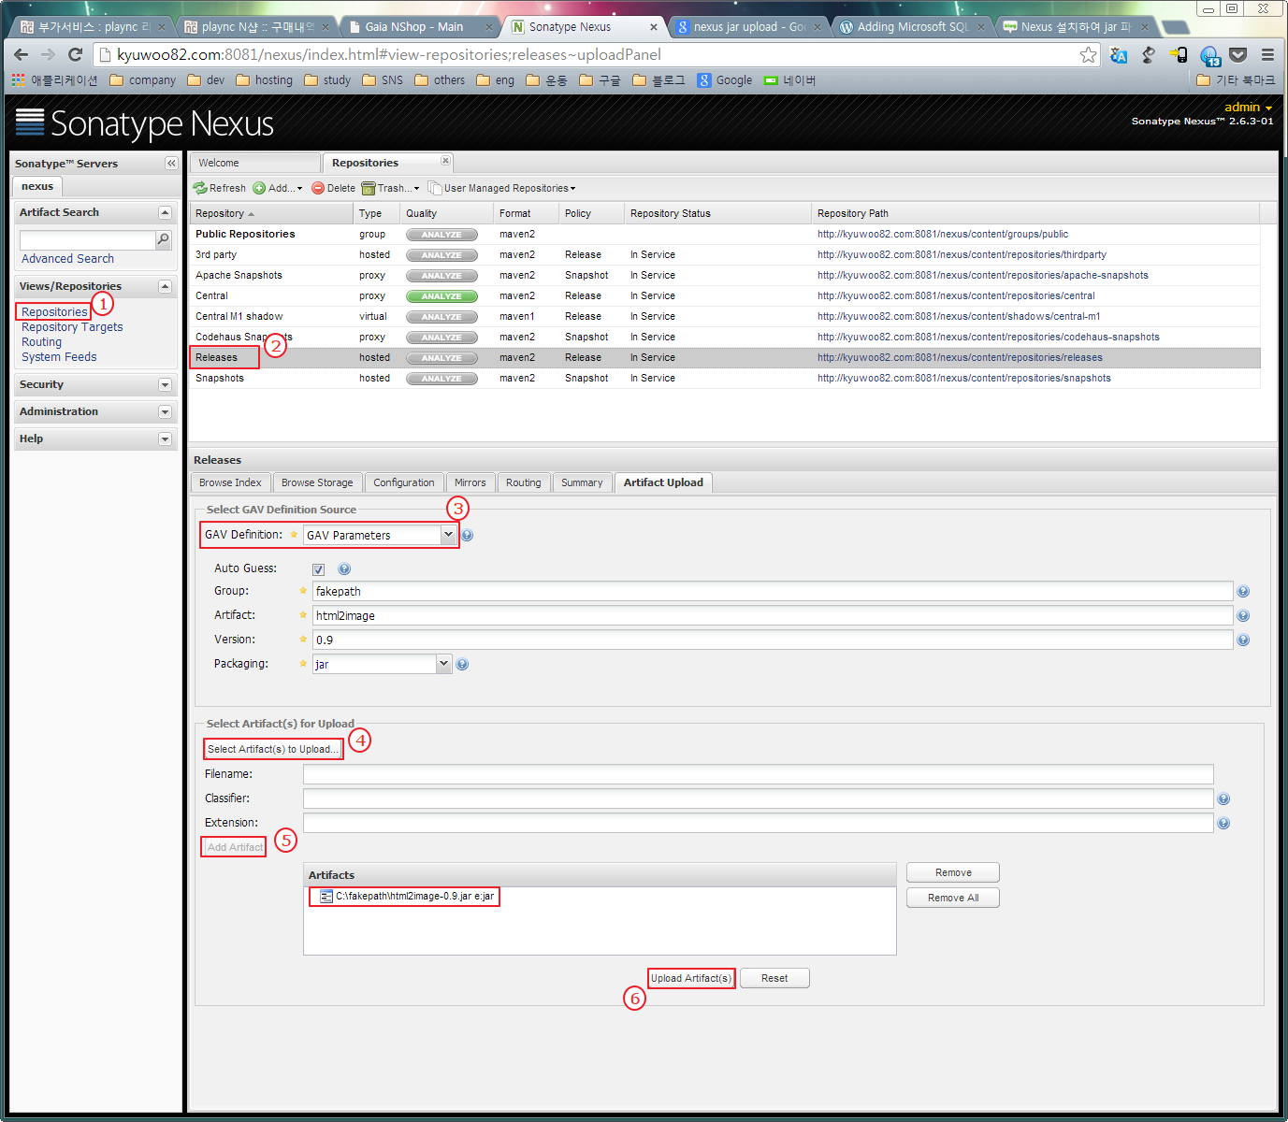The height and width of the screenshot is (1122, 1288).
Task: Collapse the Artifact Search panel
Action: [x=165, y=212]
